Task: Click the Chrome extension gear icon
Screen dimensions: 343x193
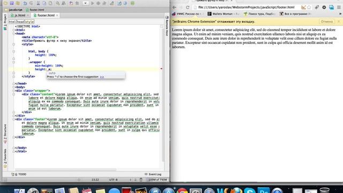Action: click(x=324, y=7)
